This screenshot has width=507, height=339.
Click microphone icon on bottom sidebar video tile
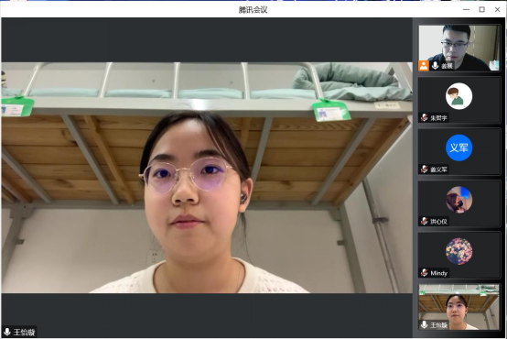(x=425, y=324)
